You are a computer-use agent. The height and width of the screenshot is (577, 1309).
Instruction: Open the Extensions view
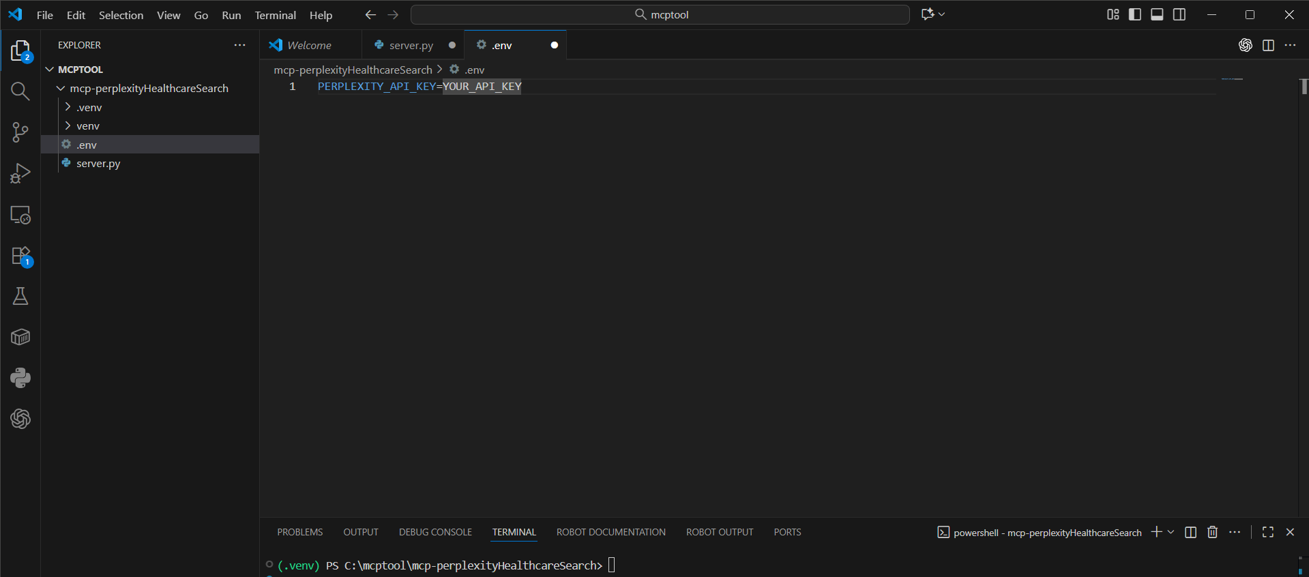tap(20, 256)
